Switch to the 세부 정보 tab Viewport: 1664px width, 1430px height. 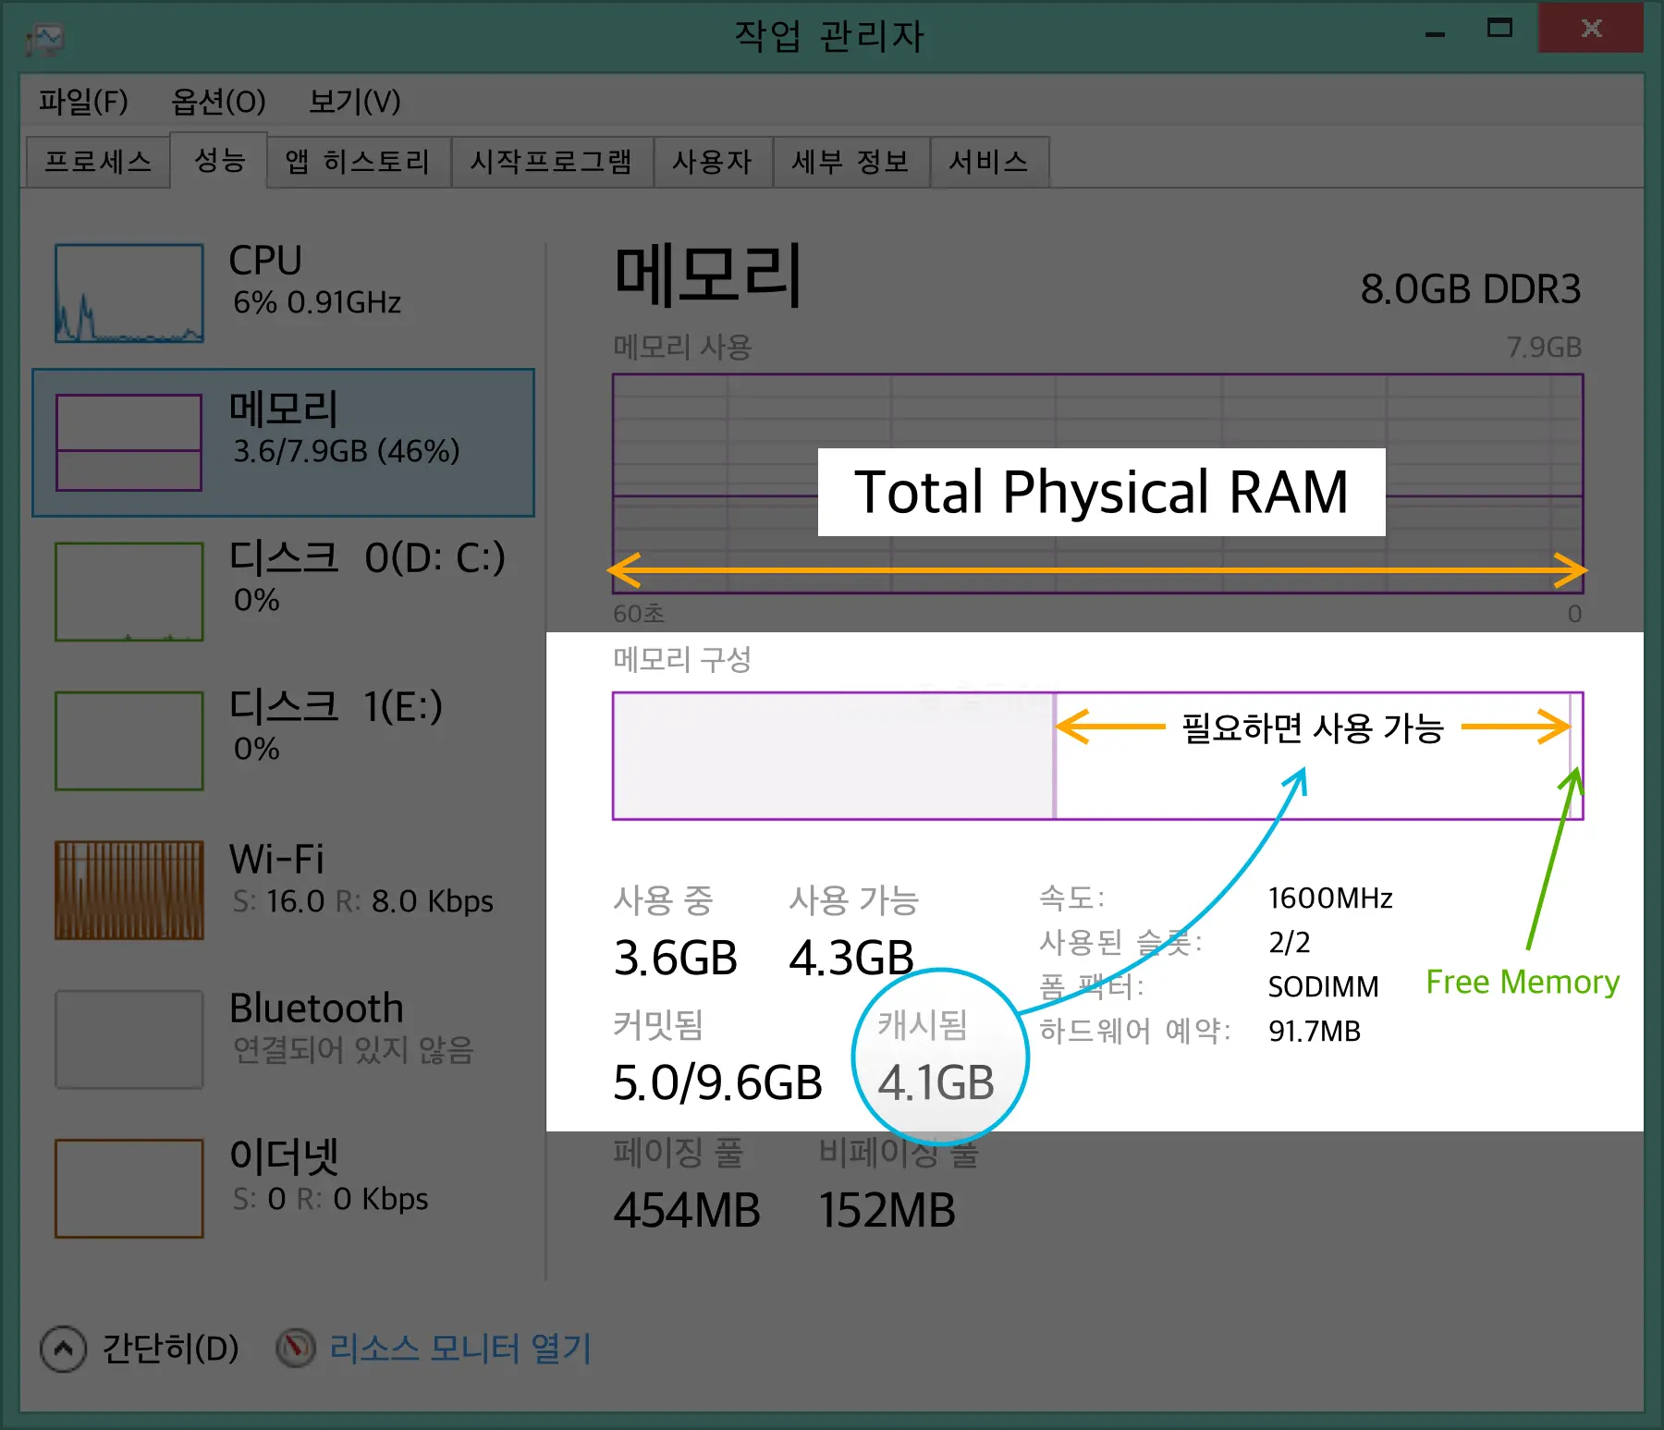pos(851,162)
